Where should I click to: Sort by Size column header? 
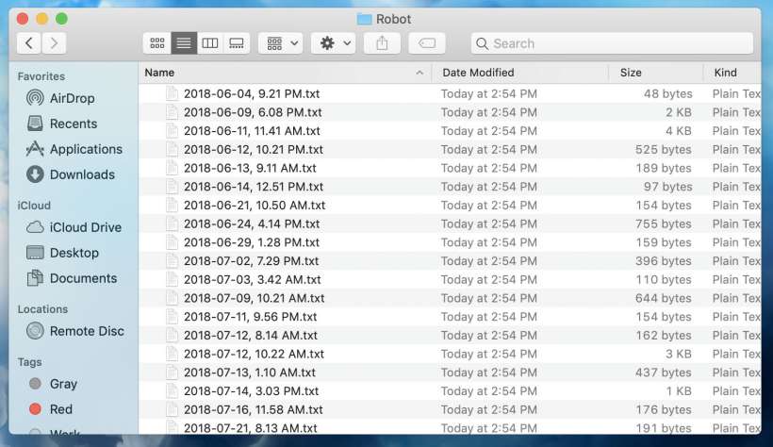tap(655, 73)
